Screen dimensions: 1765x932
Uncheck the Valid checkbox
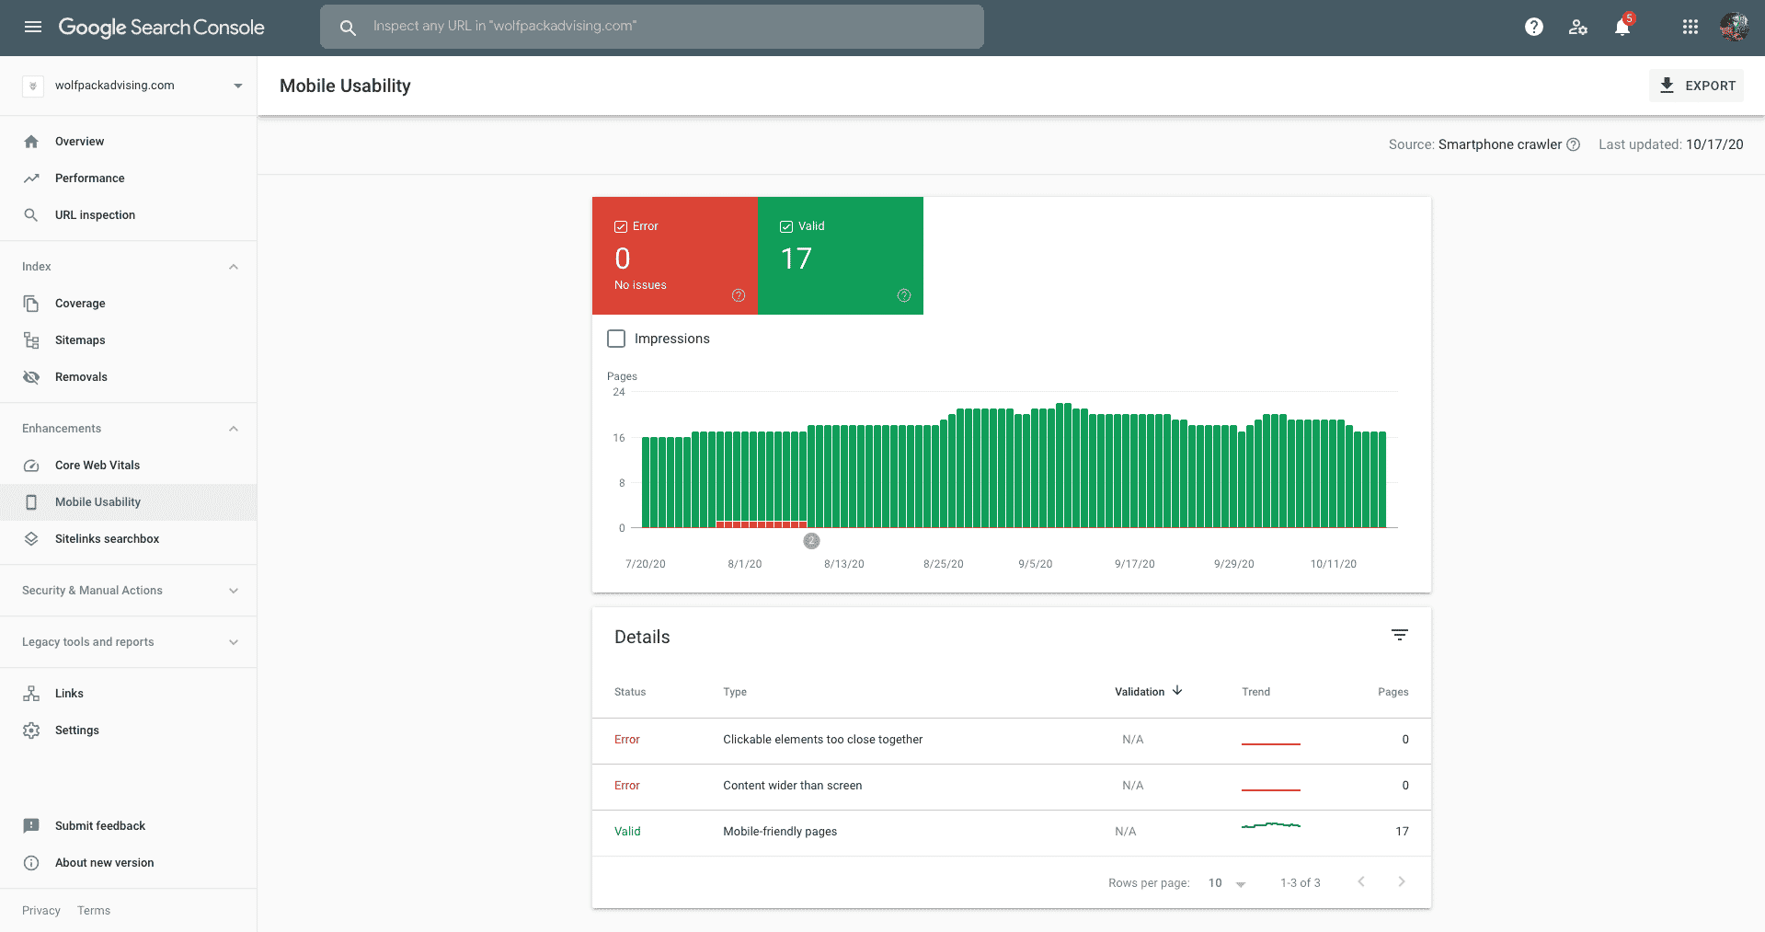click(786, 226)
